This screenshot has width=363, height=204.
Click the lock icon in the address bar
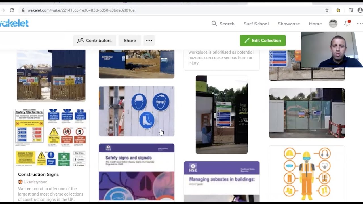click(23, 10)
